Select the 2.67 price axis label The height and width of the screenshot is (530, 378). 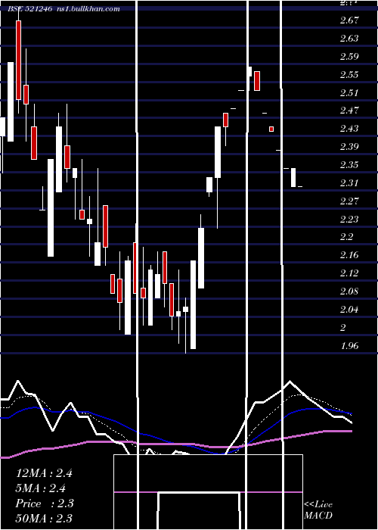pyautogui.click(x=349, y=20)
